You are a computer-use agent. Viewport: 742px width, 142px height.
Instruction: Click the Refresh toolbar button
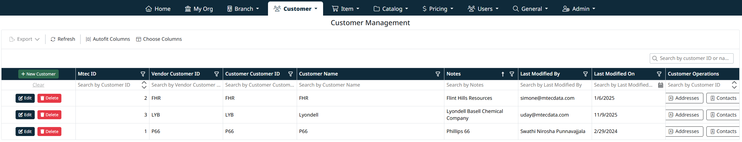point(63,39)
